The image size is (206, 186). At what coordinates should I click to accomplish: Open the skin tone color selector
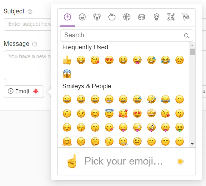tap(180, 161)
